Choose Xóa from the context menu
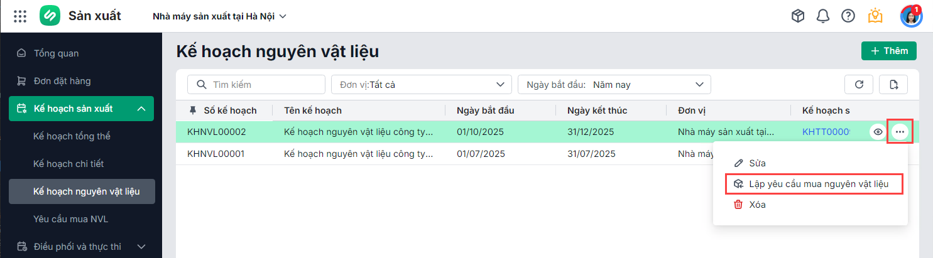 click(x=757, y=205)
